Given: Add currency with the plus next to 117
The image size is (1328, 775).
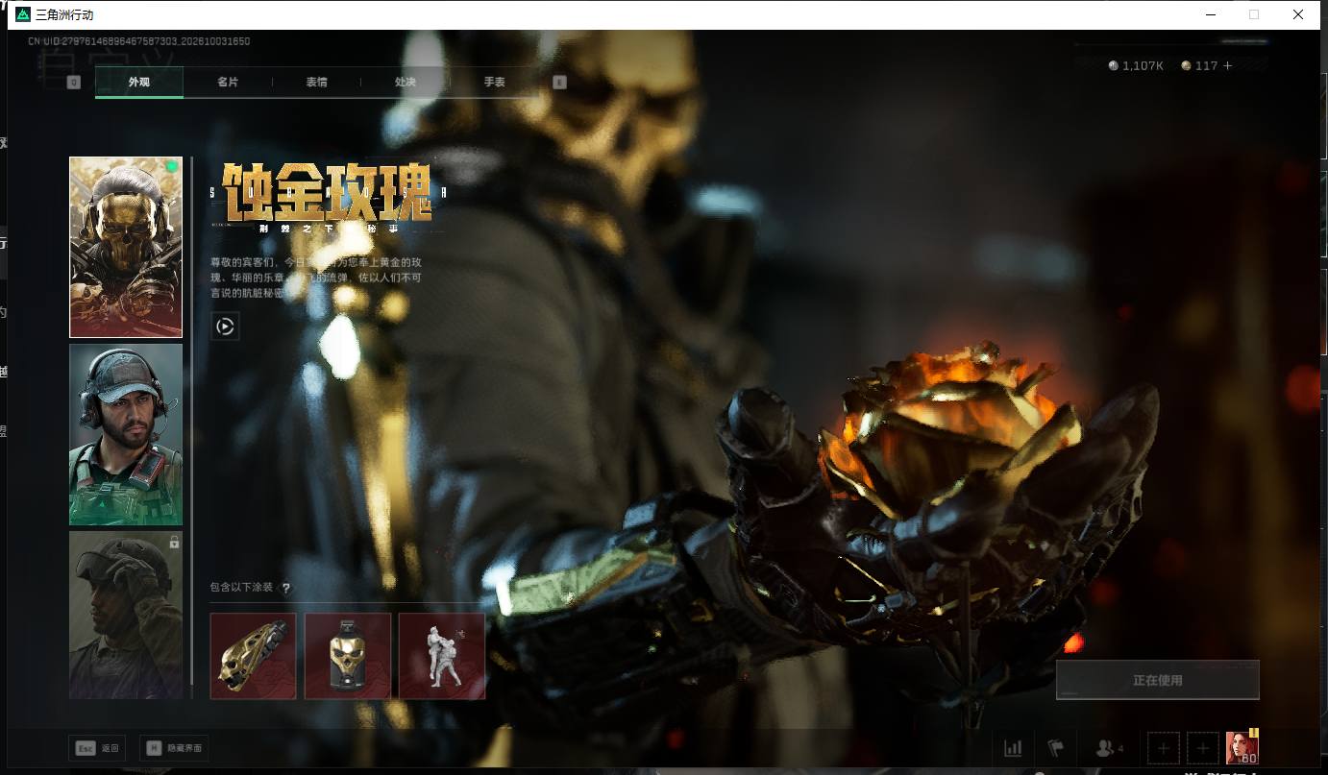Looking at the screenshot, I should [1227, 66].
